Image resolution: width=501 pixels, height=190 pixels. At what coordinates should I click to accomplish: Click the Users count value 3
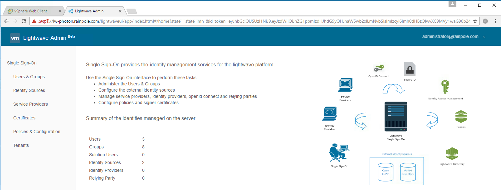[x=143, y=139]
